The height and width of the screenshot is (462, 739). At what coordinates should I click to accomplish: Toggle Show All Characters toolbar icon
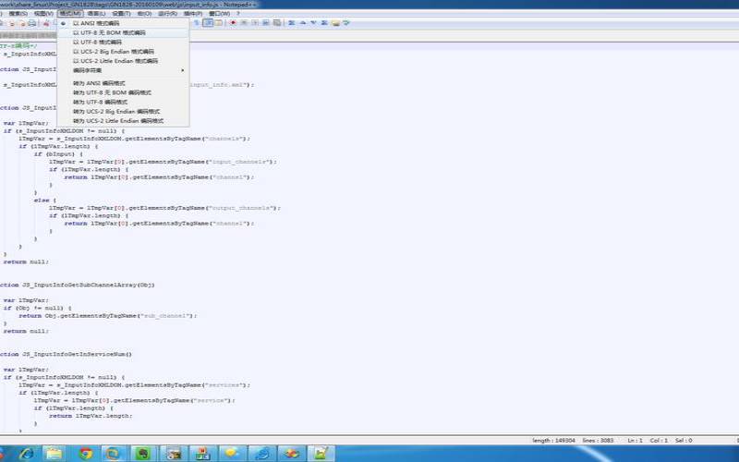pos(197,22)
